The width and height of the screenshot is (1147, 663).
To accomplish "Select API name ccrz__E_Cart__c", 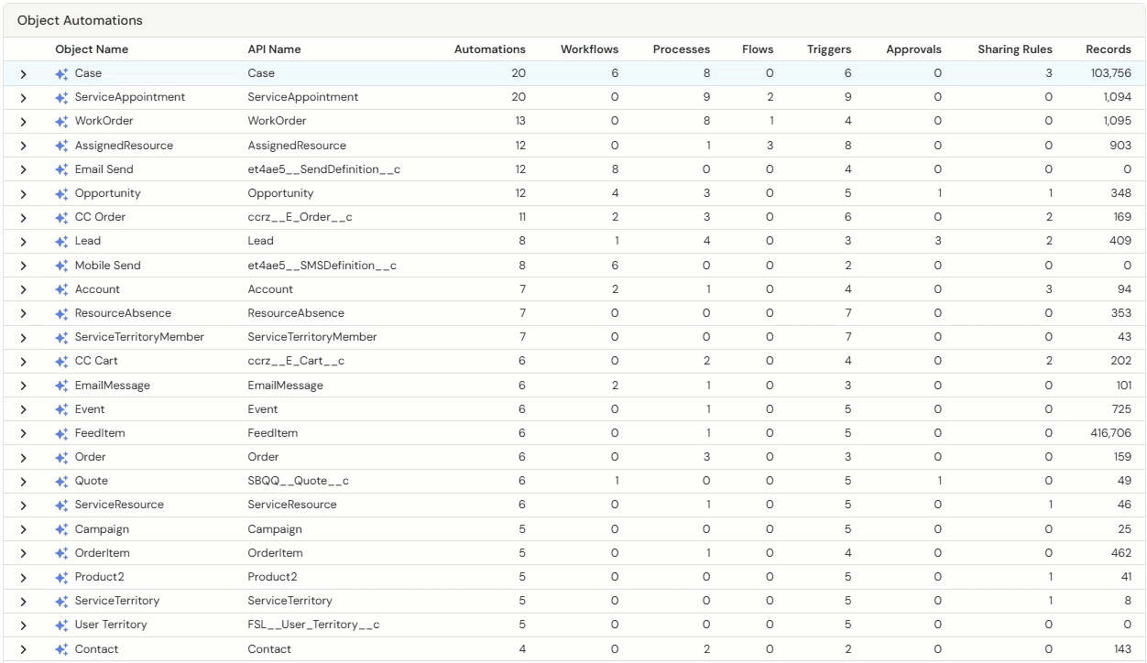I will coord(296,361).
